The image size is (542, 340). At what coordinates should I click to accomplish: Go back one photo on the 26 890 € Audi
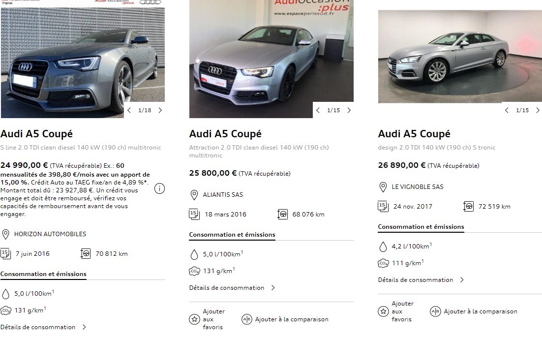pyautogui.click(x=507, y=110)
